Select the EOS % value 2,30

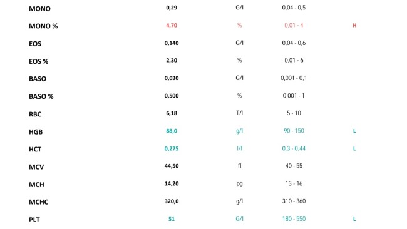coord(172,61)
